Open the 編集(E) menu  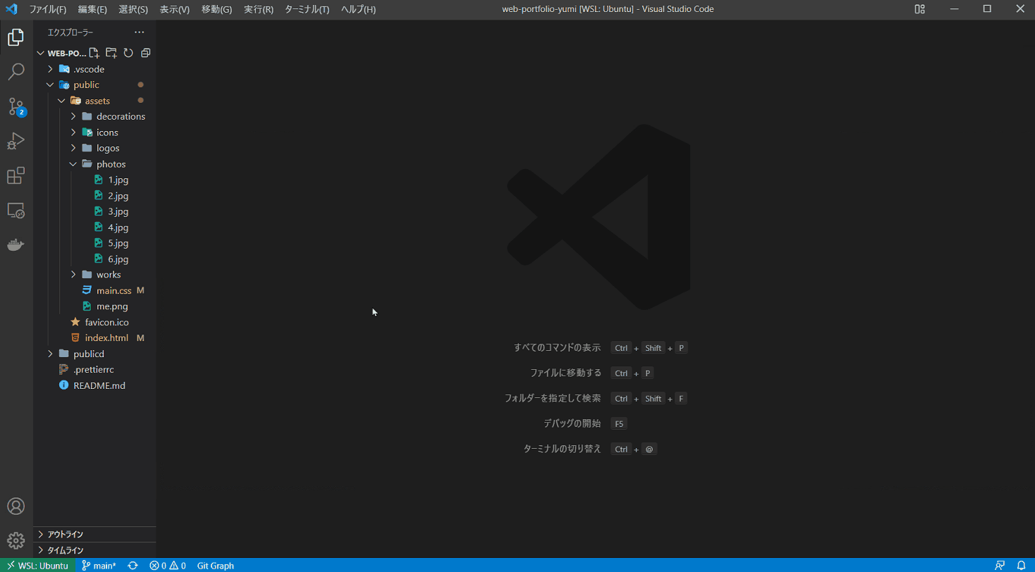click(93, 9)
